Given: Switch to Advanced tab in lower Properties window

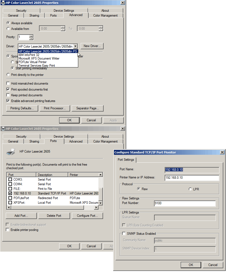Looking at the screenshot, I should point(76,141).
